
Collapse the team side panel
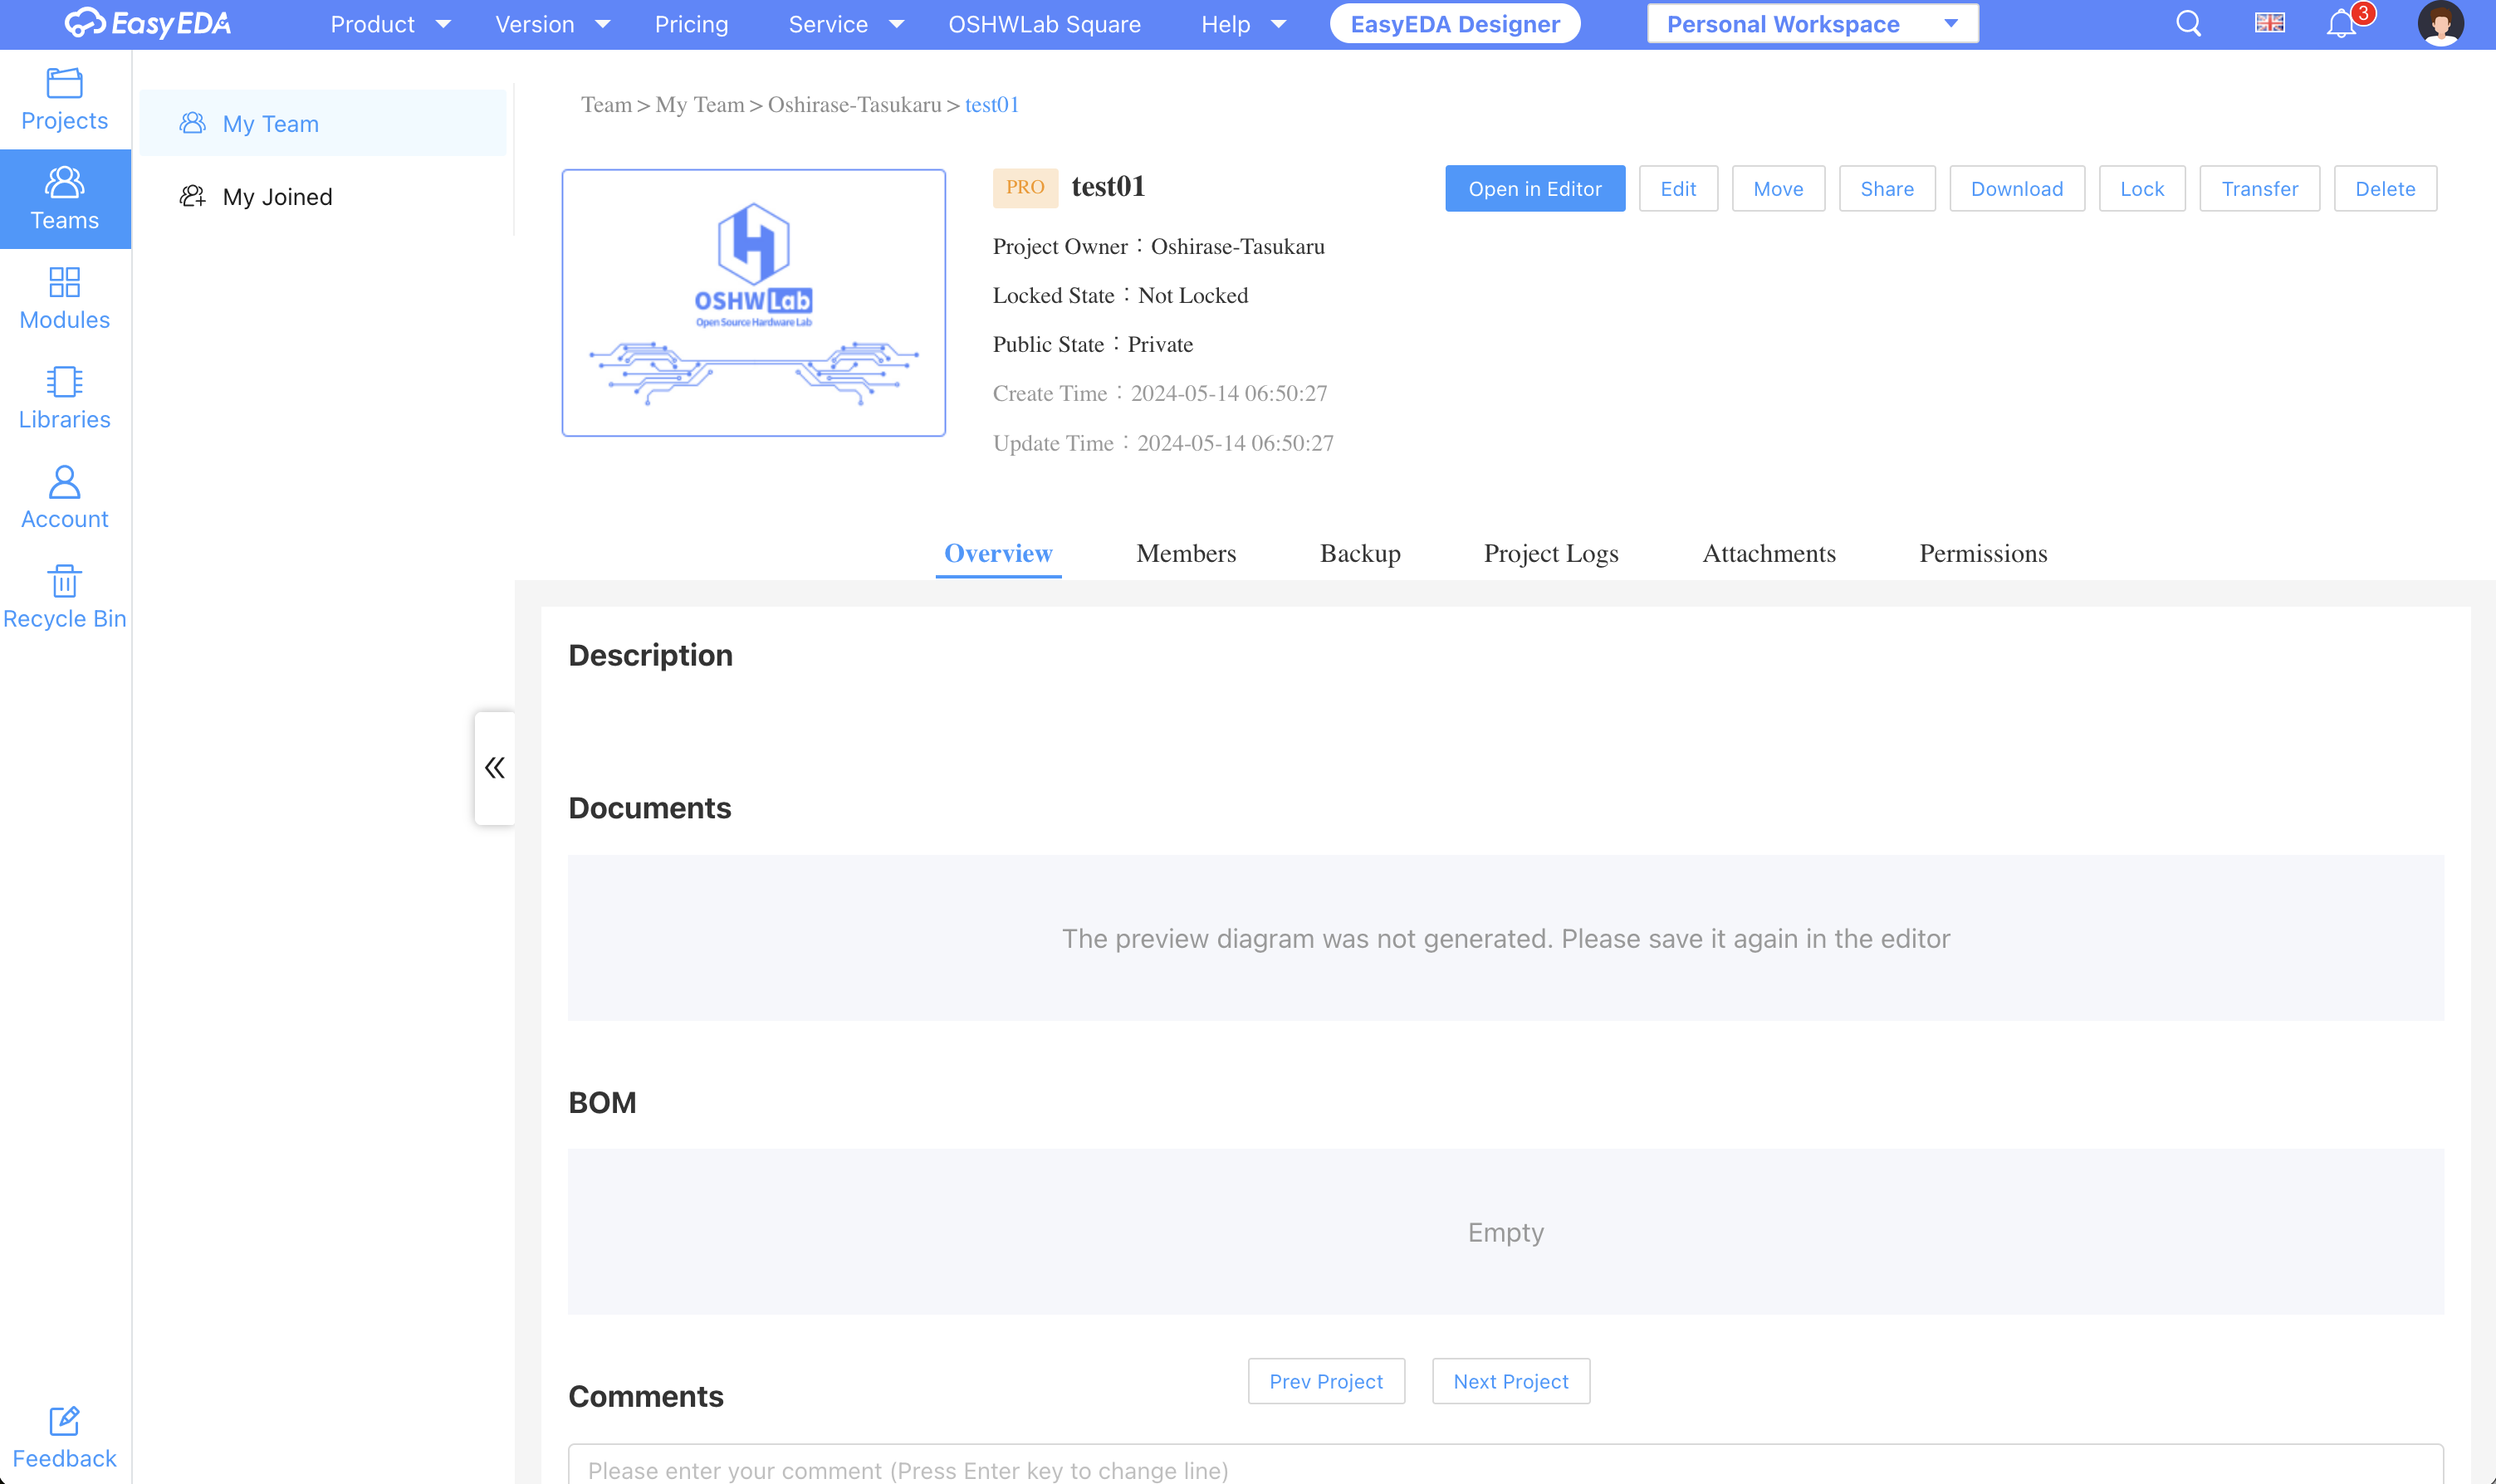pyautogui.click(x=494, y=768)
